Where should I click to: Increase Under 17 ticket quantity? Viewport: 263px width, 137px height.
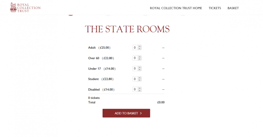coord(140,67)
